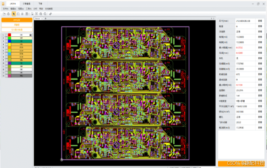
Task: Click the second outlined orange button
Action: pyautogui.click(x=17, y=25)
